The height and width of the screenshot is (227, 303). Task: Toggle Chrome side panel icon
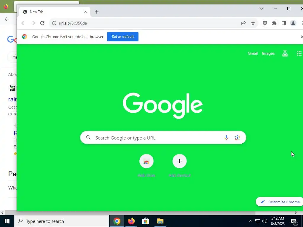tap(284, 23)
